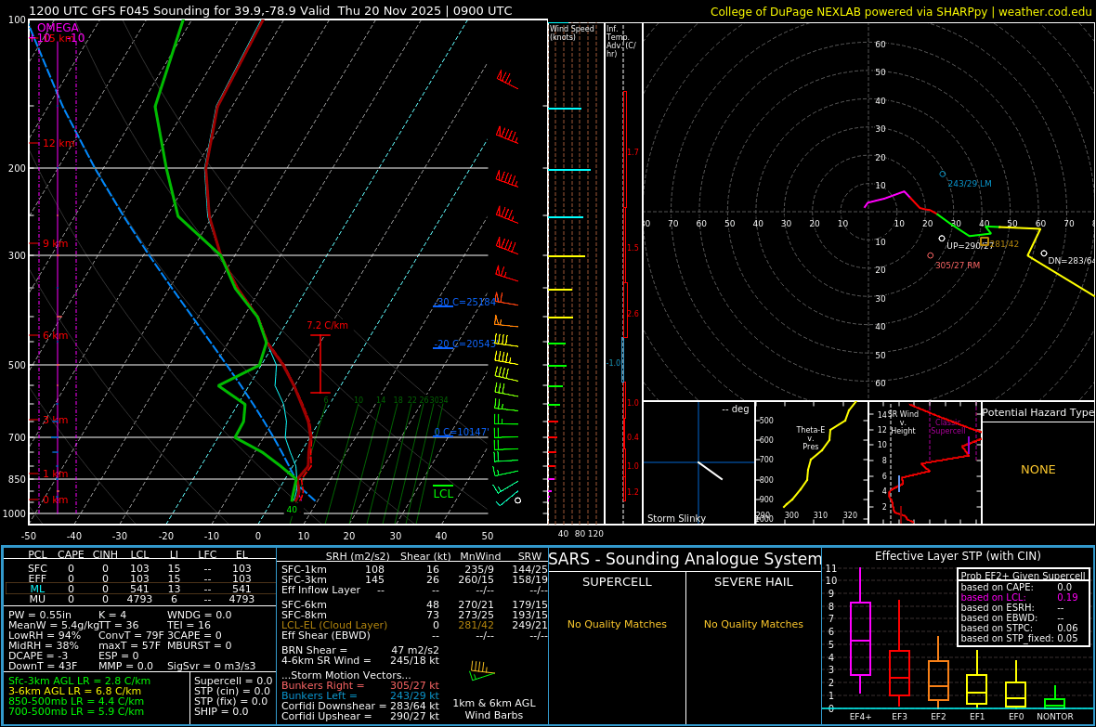Click 'Corfidi Upshear = 290/27 kt'
Image resolution: width=1096 pixels, height=727 pixels.
pyautogui.click(x=360, y=717)
